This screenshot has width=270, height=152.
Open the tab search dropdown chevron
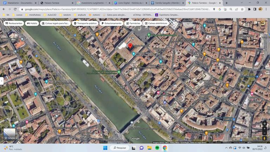point(242,3)
